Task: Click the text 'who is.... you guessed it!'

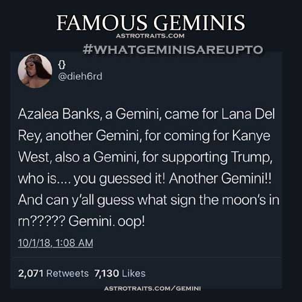Action: [91, 179]
